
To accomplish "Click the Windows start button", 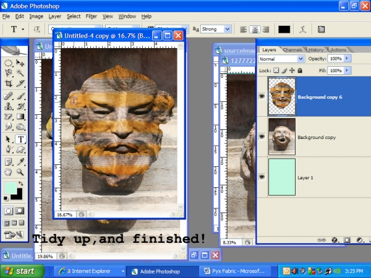I will pyautogui.click(x=22, y=271).
